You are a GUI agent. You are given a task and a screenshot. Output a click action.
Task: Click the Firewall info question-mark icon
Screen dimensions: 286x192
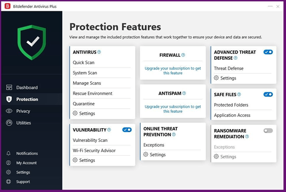click(183, 55)
